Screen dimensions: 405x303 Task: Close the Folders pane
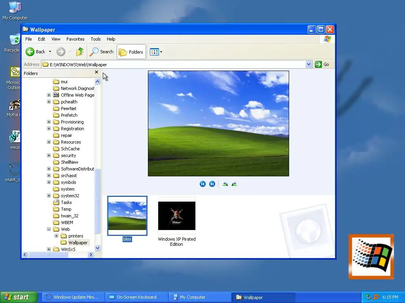pos(97,72)
